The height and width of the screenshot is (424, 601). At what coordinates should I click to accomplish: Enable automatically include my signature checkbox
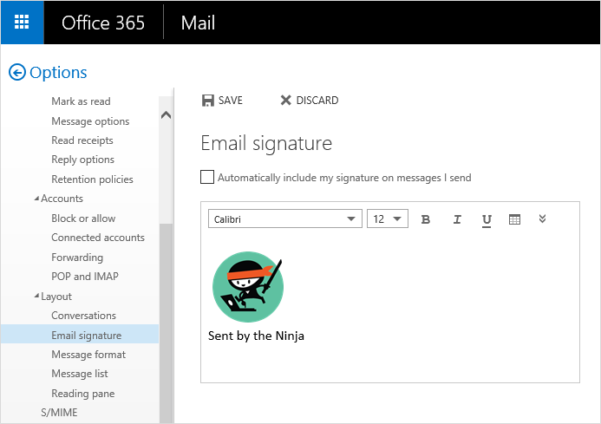(x=207, y=178)
